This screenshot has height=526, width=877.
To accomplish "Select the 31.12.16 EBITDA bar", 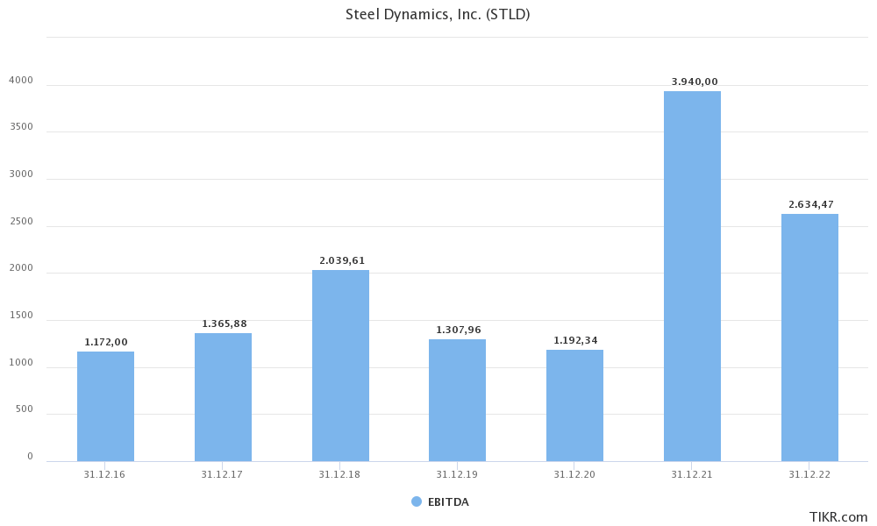I will (106, 403).
